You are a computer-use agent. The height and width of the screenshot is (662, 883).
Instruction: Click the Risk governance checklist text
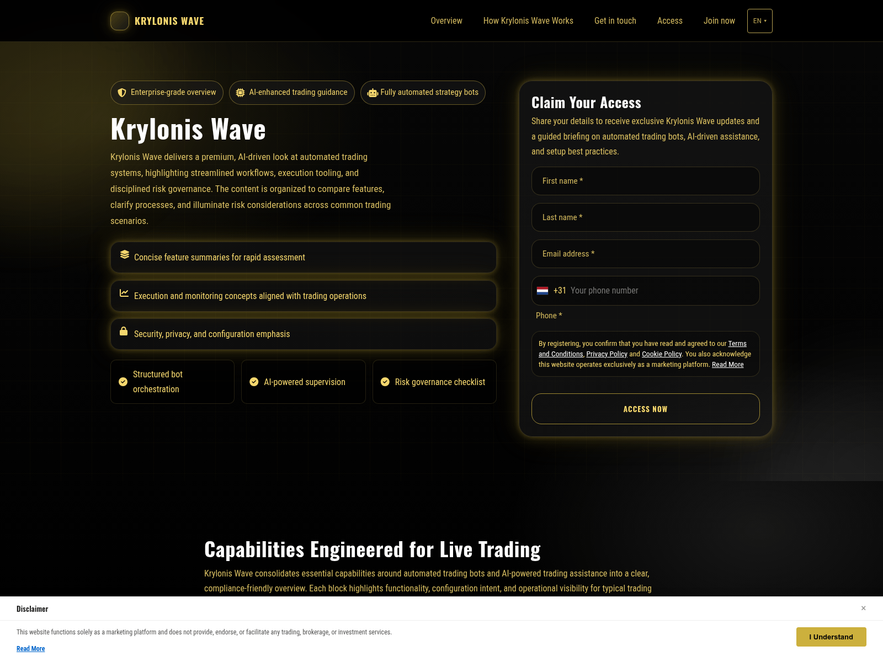click(440, 382)
